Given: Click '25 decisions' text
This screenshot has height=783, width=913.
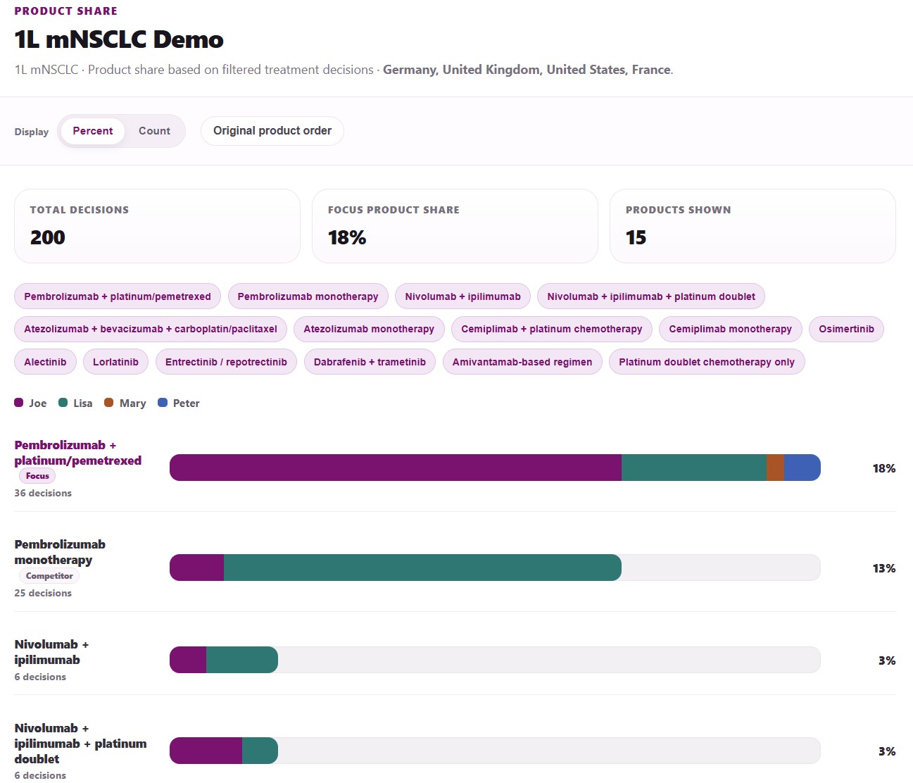Looking at the screenshot, I should click(43, 593).
